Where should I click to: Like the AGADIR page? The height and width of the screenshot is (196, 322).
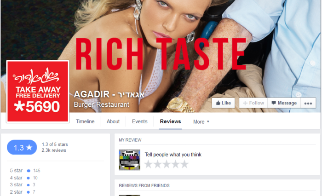[x=223, y=103]
